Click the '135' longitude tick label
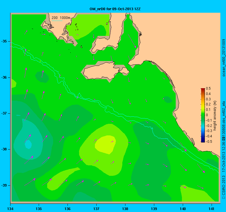This screenshot has height=212, width=226. tap(39, 209)
